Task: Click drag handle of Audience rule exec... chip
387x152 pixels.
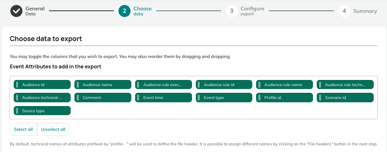Action: [x=138, y=84]
